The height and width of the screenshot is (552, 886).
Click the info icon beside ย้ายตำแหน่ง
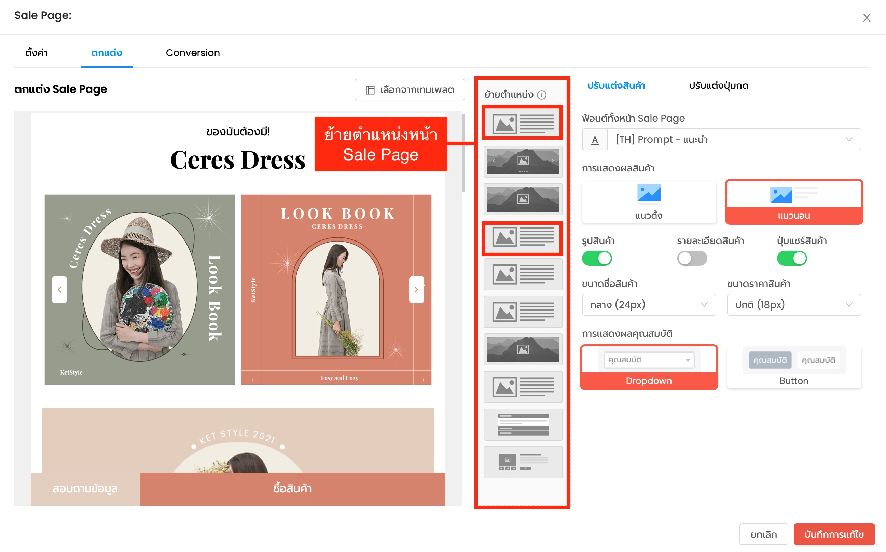coord(542,95)
